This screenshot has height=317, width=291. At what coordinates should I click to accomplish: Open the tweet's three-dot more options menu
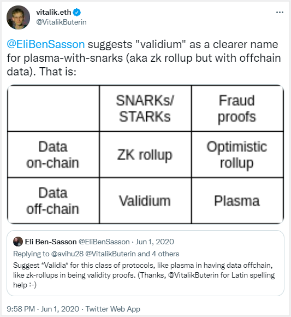[x=280, y=13]
